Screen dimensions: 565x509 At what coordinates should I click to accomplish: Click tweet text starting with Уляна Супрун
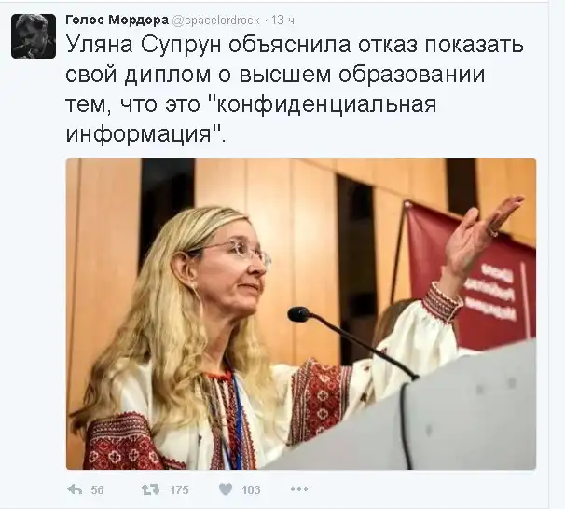pos(295,45)
